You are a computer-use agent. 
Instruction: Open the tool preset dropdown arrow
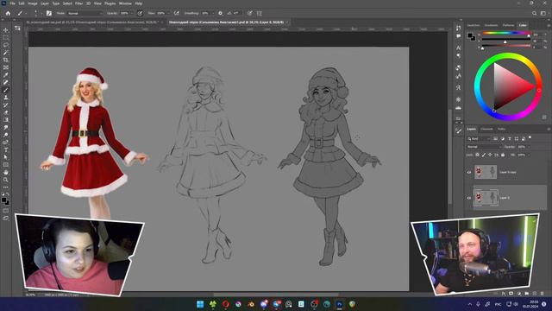pos(26,13)
